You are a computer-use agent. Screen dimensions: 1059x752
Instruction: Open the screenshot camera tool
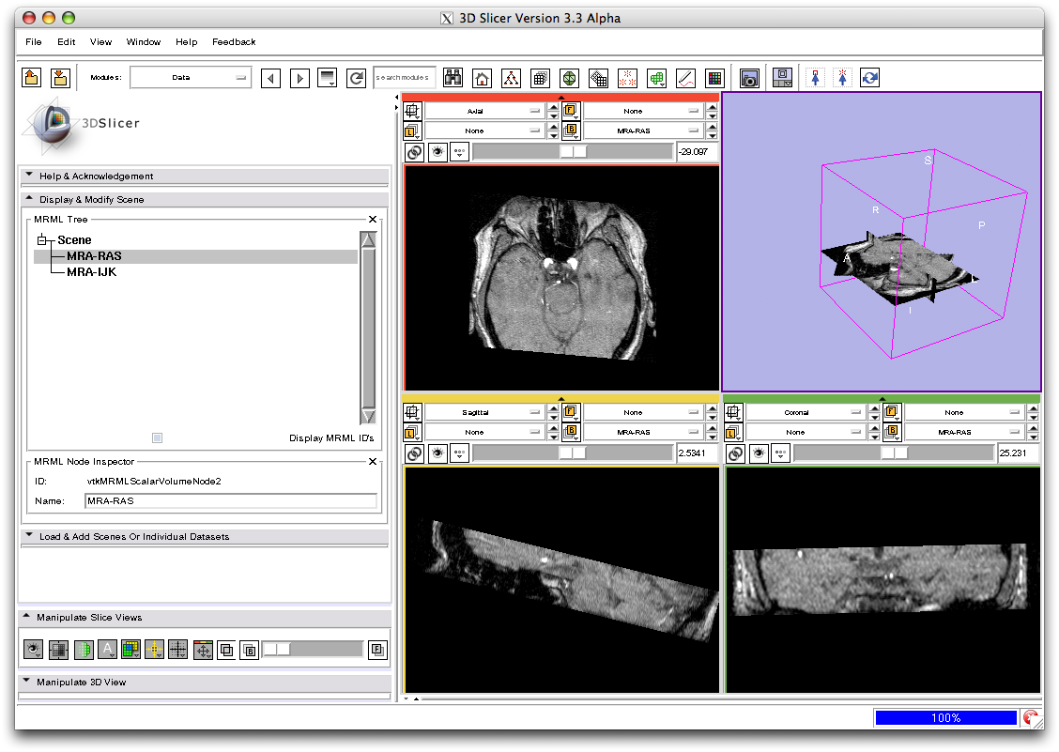(x=749, y=79)
